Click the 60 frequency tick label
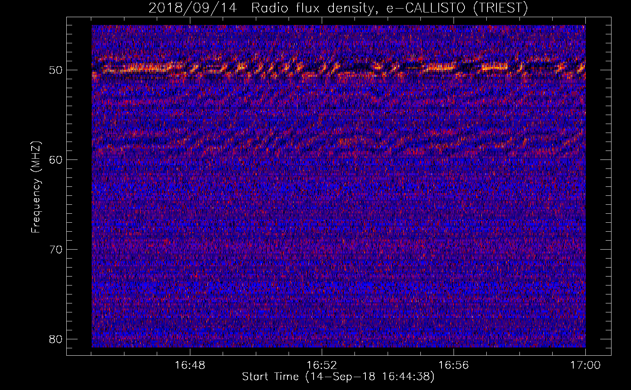This screenshot has width=631, height=390. click(56, 160)
